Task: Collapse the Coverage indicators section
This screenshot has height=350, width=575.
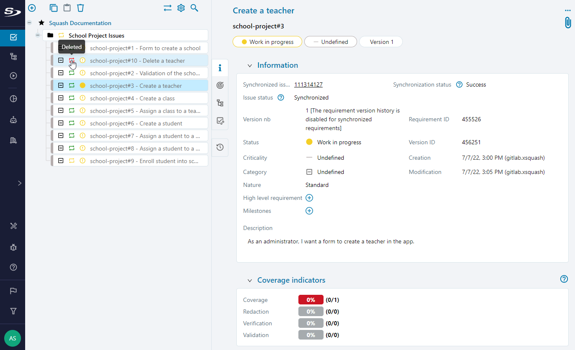Action: (x=250, y=281)
